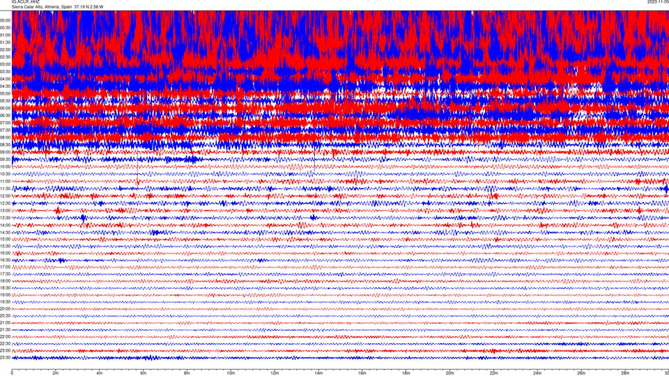Viewport: 669px width, 376px height.
Task: Pick the 18:30 time row label
Action: pos(5,288)
